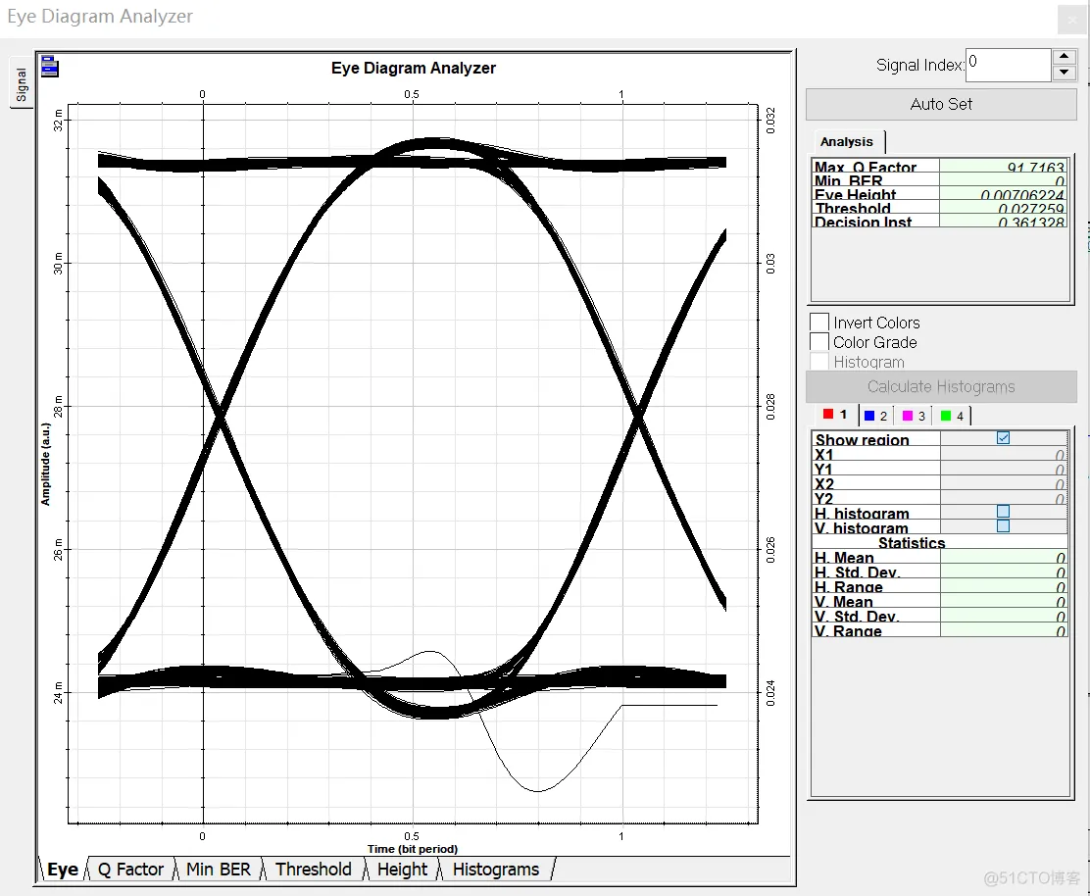Click the V. Std. Dev. statistics value
Image resolution: width=1090 pixels, height=896 pixels.
point(1003,615)
